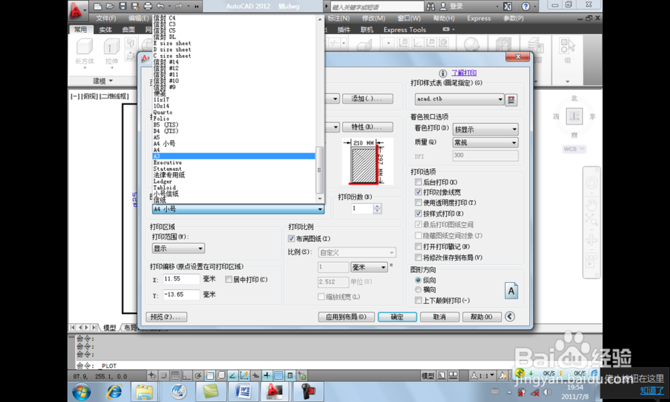Switch to the 实体 ribbon tab

click(x=105, y=29)
